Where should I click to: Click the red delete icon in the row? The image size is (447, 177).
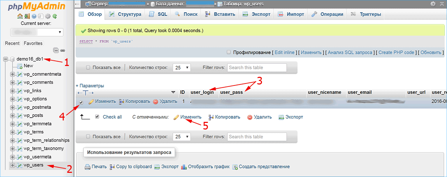click(x=156, y=102)
